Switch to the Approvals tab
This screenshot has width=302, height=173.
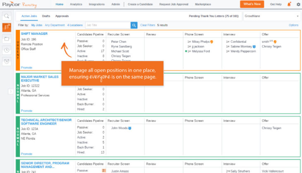62,16
